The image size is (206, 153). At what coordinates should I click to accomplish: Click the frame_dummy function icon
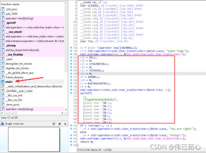2,77
